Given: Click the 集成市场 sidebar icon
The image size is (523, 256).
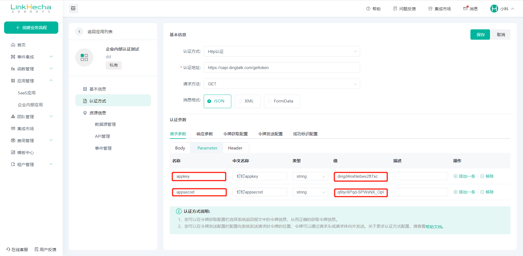Looking at the screenshot, I should tap(13, 129).
